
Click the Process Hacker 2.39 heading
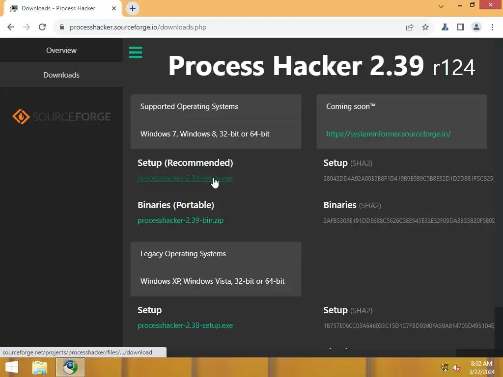point(321,66)
